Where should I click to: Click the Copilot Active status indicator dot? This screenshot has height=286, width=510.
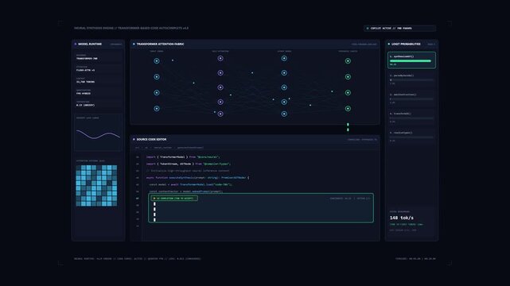coord(368,29)
